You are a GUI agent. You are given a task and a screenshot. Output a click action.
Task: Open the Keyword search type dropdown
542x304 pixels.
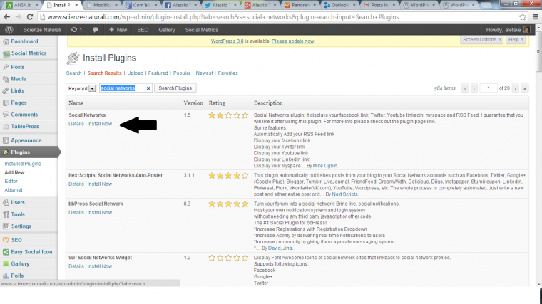[81, 88]
